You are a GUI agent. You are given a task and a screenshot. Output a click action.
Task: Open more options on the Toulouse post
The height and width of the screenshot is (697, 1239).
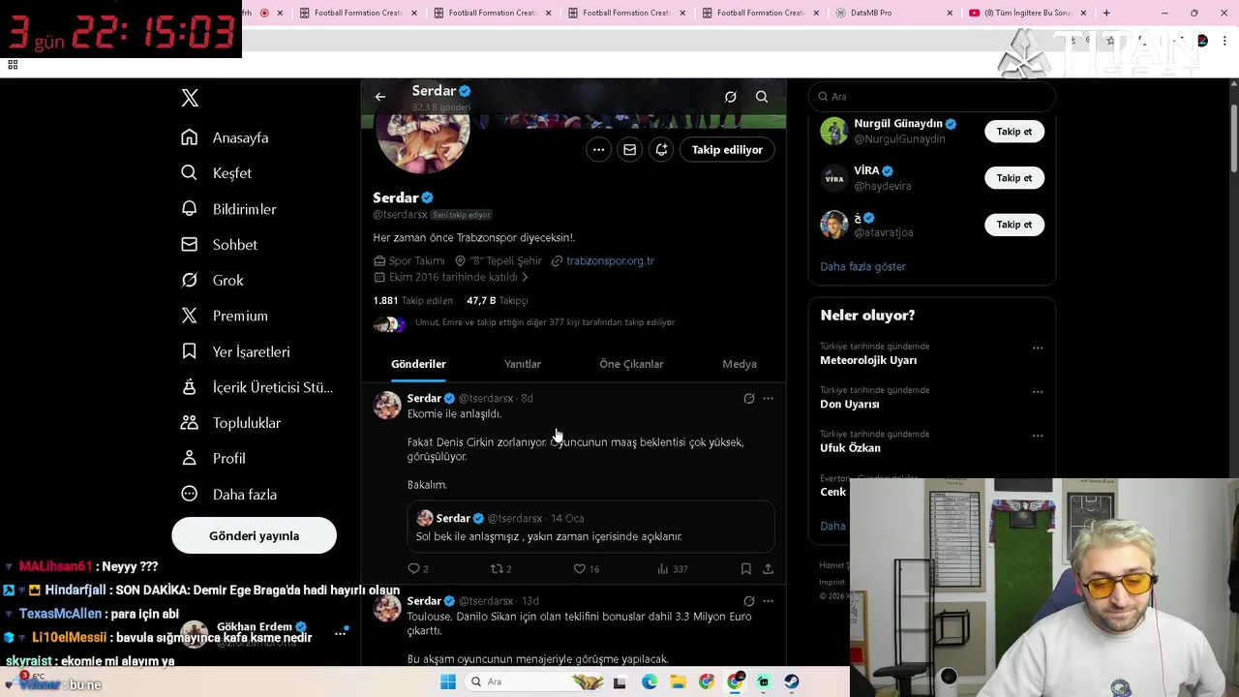pos(768,601)
